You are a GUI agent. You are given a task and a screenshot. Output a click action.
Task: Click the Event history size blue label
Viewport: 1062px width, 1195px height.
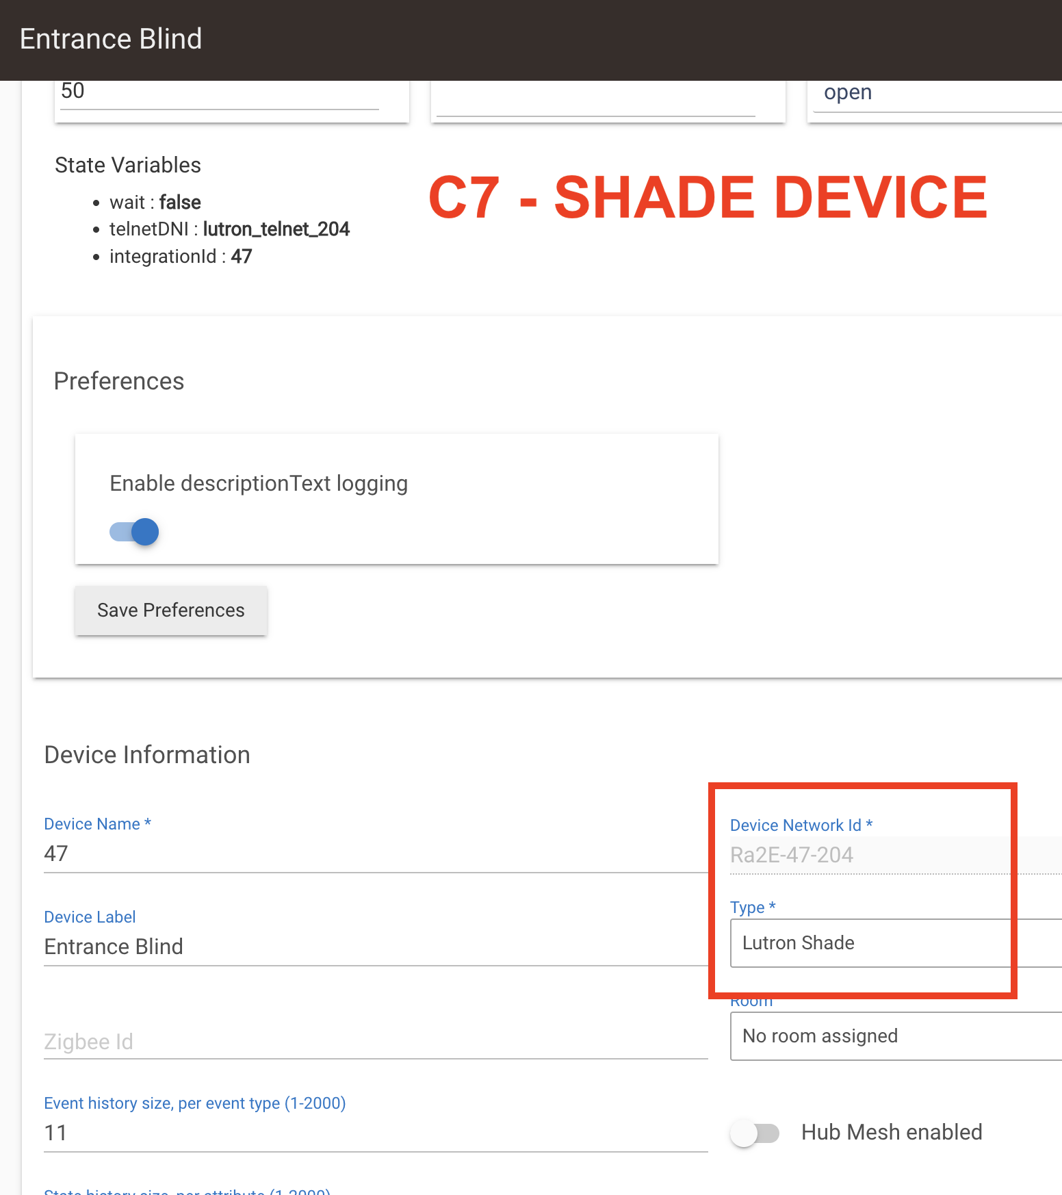[194, 1103]
